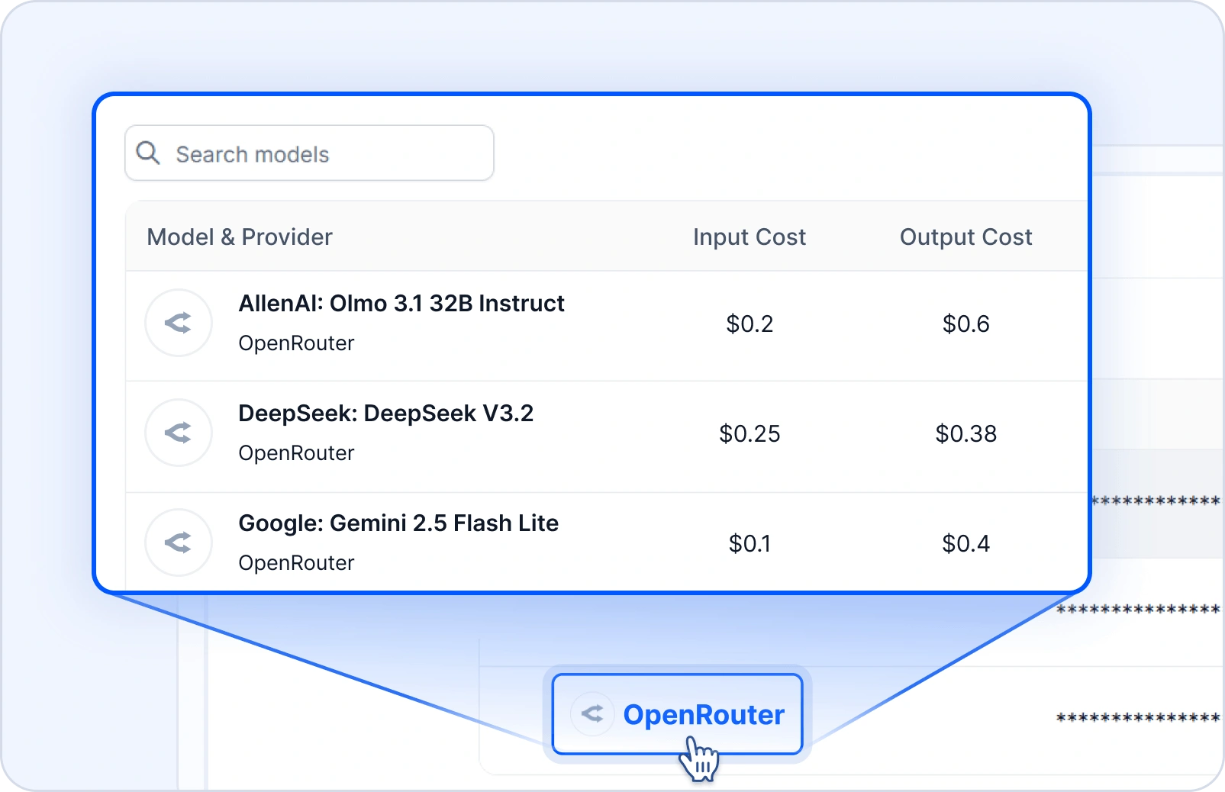The height and width of the screenshot is (792, 1225).
Task: Choose Google: Gemini 2.5 Flash Lite model
Action: tap(398, 523)
